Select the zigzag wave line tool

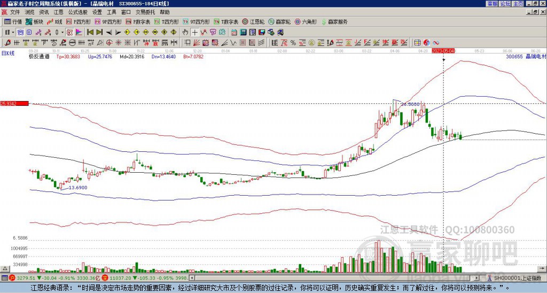[233, 43]
